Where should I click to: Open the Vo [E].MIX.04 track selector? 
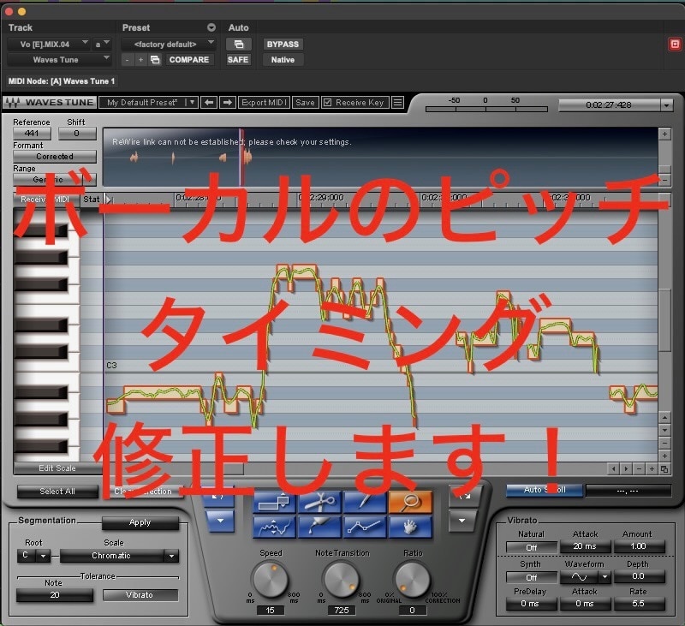(x=49, y=45)
